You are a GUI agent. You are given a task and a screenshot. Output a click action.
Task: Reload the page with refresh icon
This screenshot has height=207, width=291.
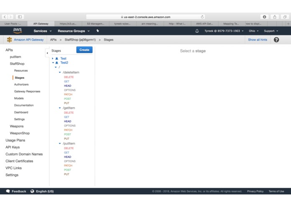(x=202, y=17)
